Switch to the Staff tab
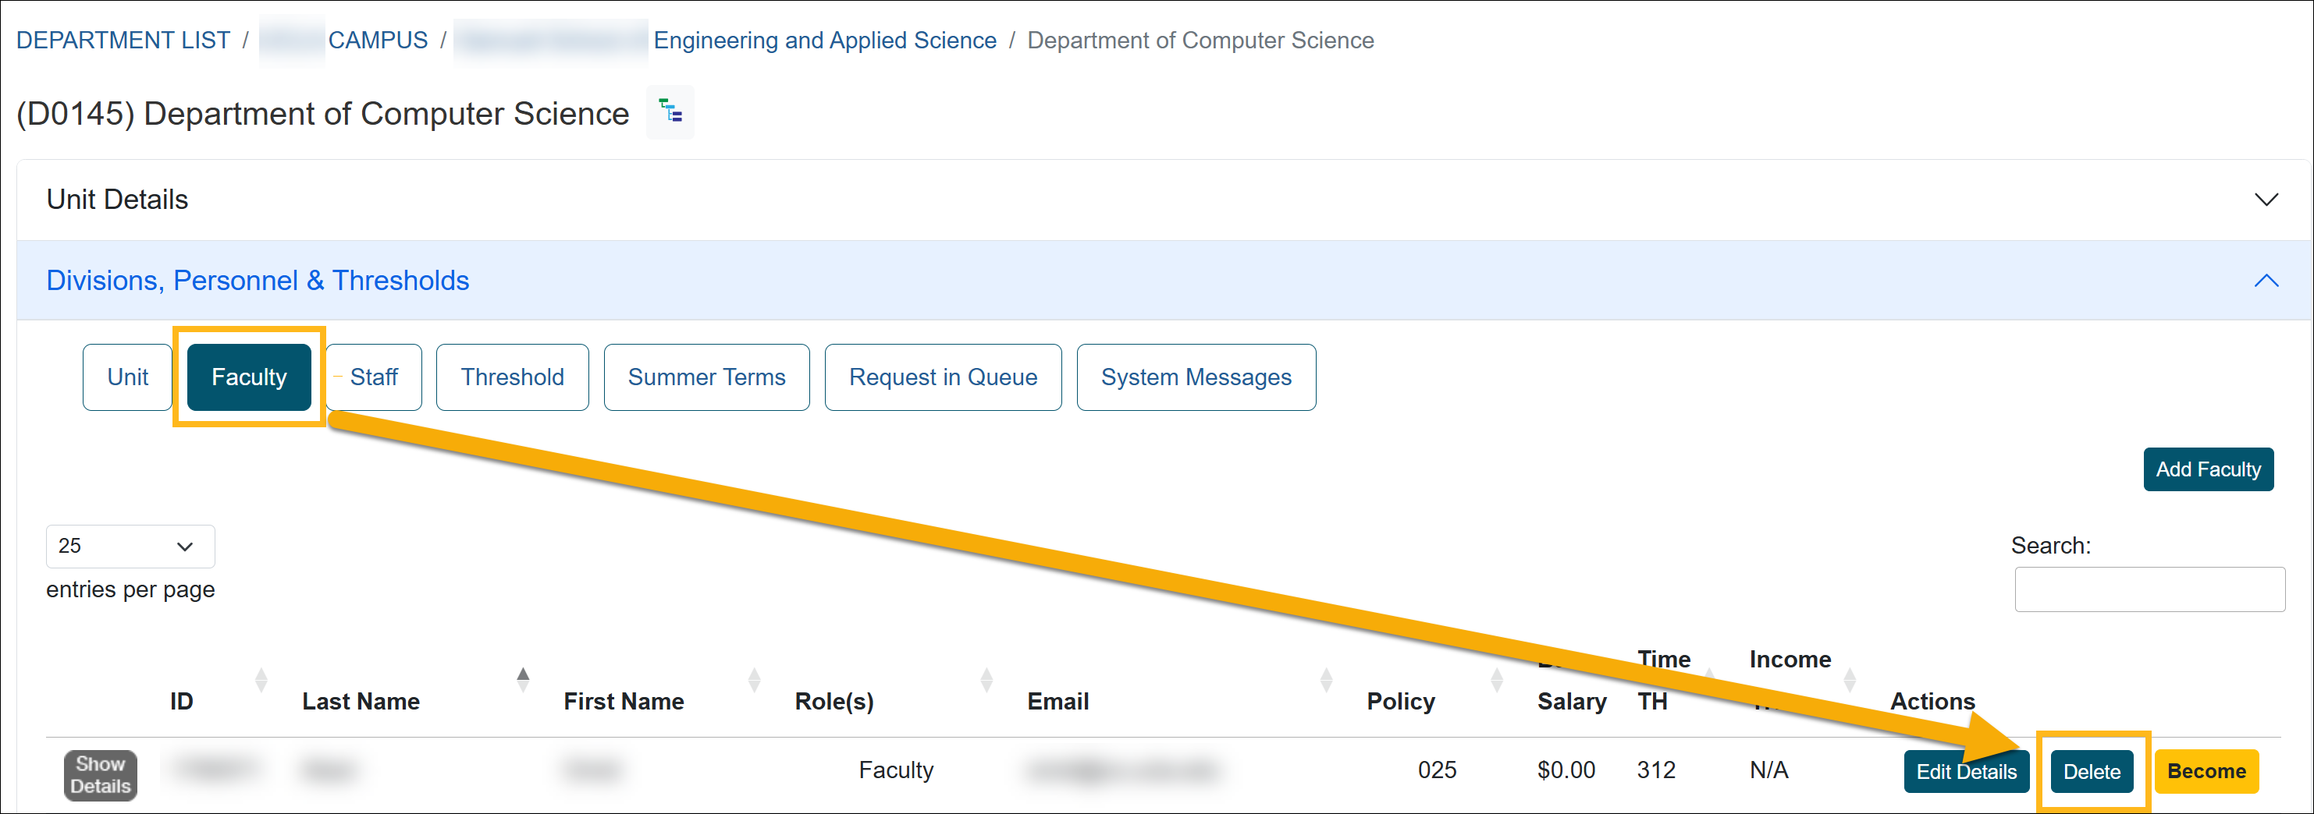The width and height of the screenshot is (2314, 814). coord(374,377)
